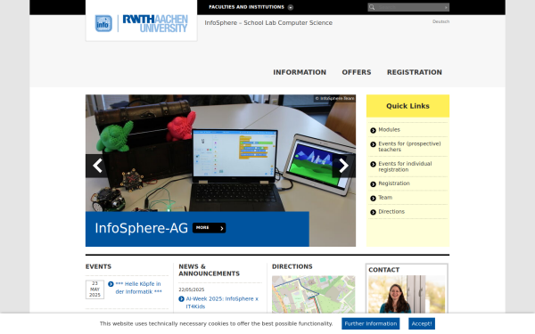Click arrow icon next to Directions quick link
The image size is (535, 334).
(373, 212)
